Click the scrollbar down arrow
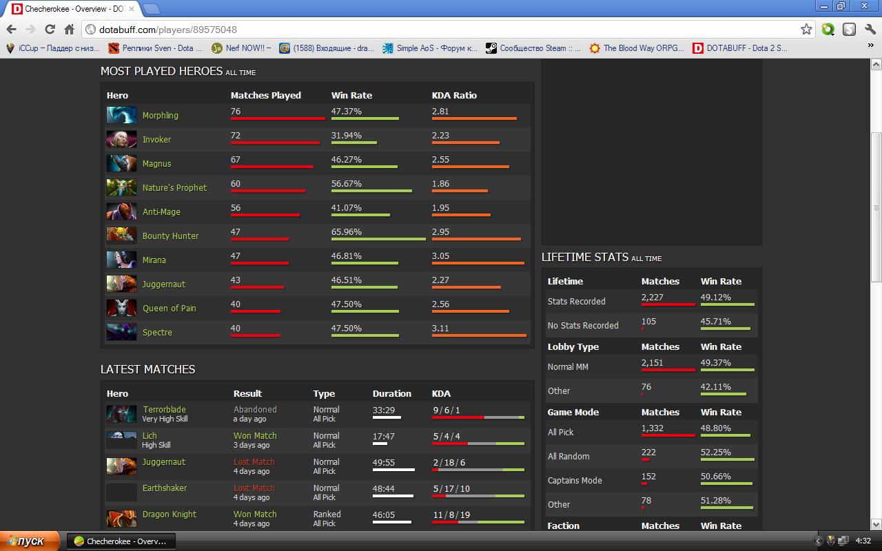The height and width of the screenshot is (551, 882). click(876, 525)
